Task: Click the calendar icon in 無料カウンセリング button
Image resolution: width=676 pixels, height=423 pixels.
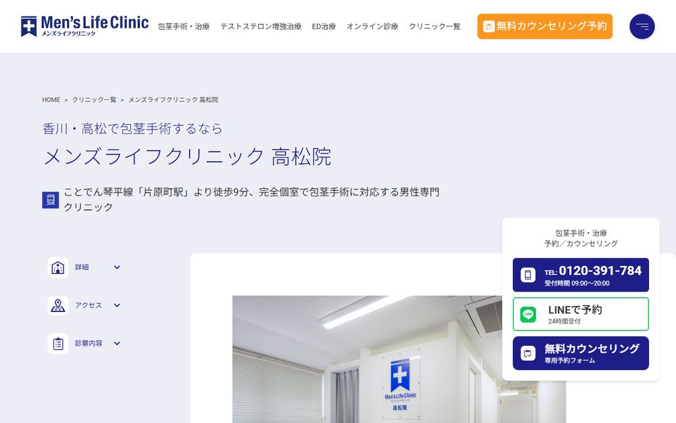Action: 528,353
